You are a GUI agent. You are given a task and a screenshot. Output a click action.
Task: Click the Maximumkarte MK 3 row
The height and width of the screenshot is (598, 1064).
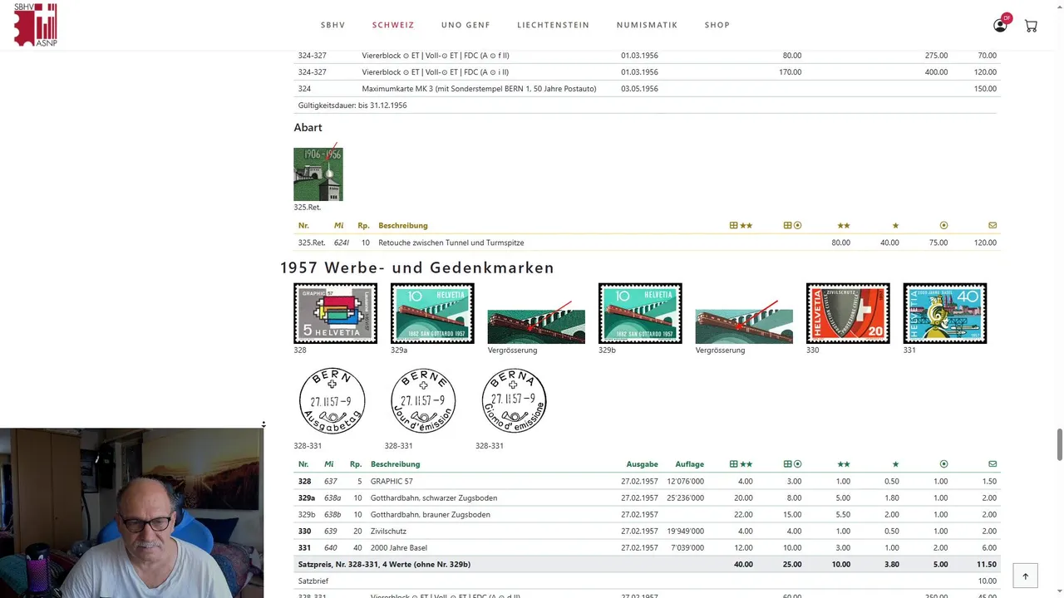647,88
